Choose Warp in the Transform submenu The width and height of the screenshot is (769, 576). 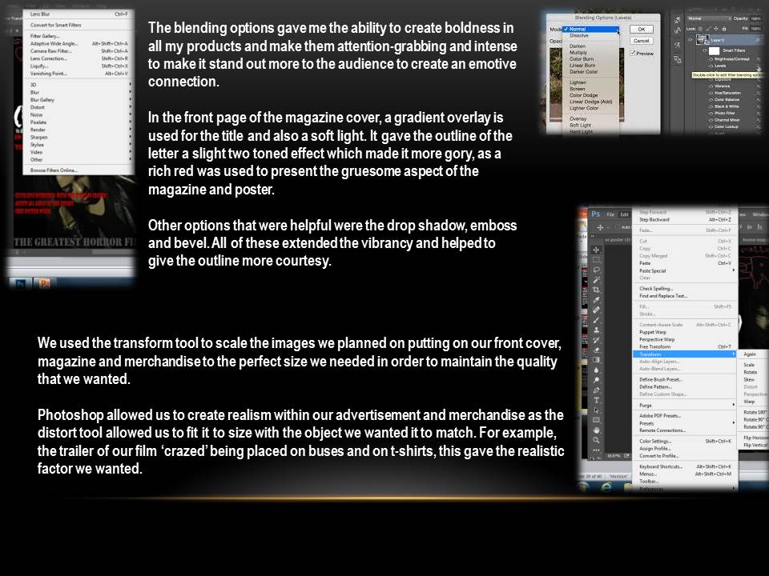pyautogui.click(x=750, y=402)
